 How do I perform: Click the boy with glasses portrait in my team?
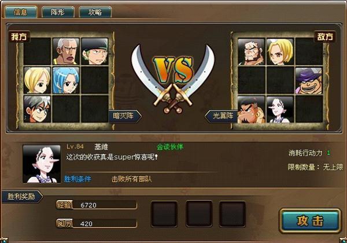[x=37, y=109]
